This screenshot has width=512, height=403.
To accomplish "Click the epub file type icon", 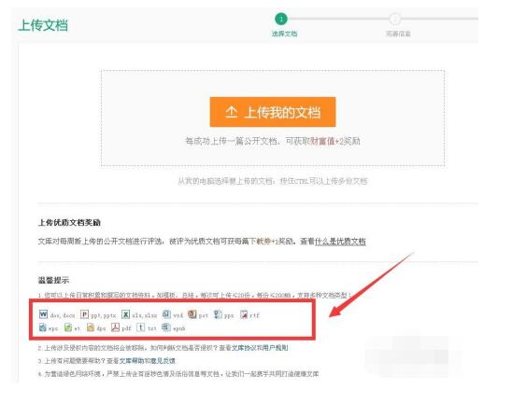I will pyautogui.click(x=166, y=327).
